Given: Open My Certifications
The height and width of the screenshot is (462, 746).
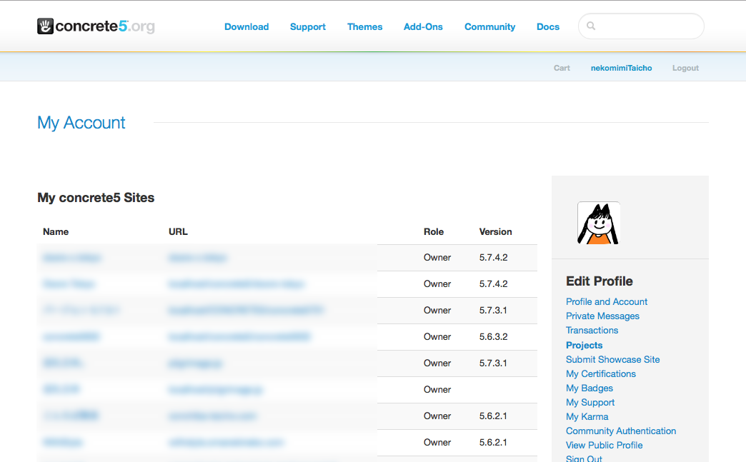Looking at the screenshot, I should pyautogui.click(x=601, y=373).
